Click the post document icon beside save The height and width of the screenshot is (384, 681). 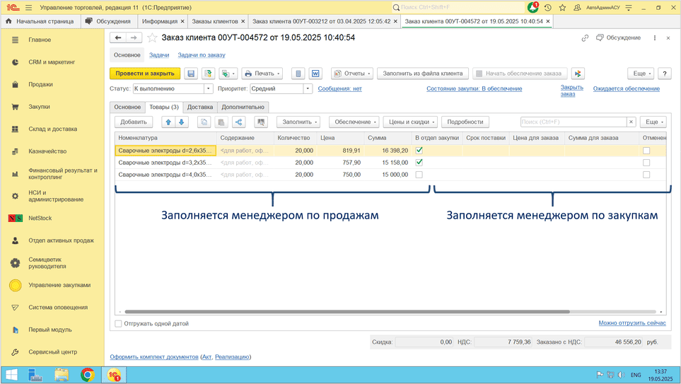tap(208, 74)
